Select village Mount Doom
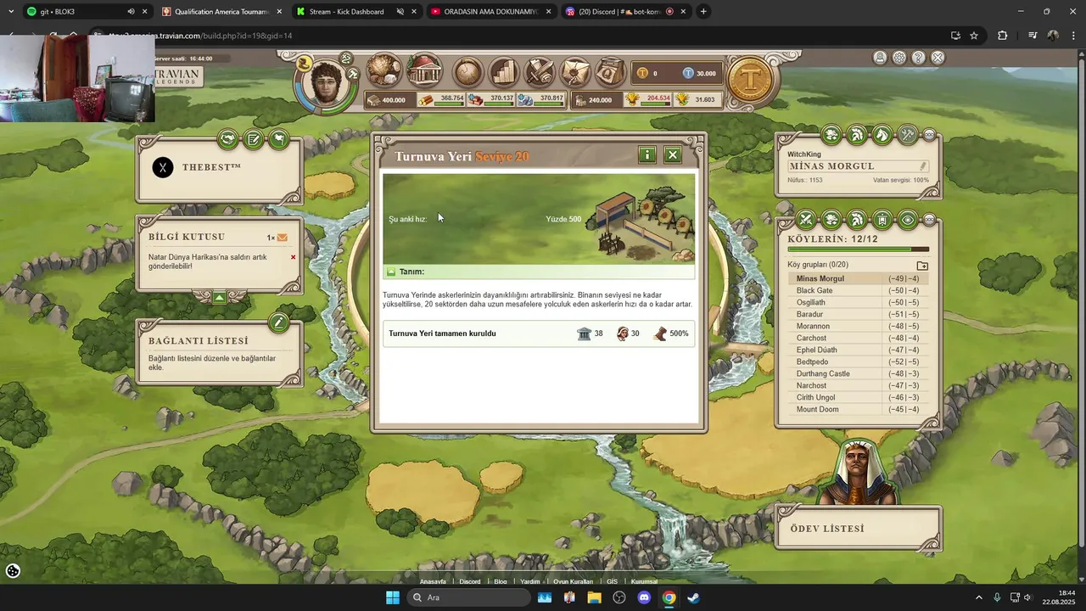 coord(818,409)
